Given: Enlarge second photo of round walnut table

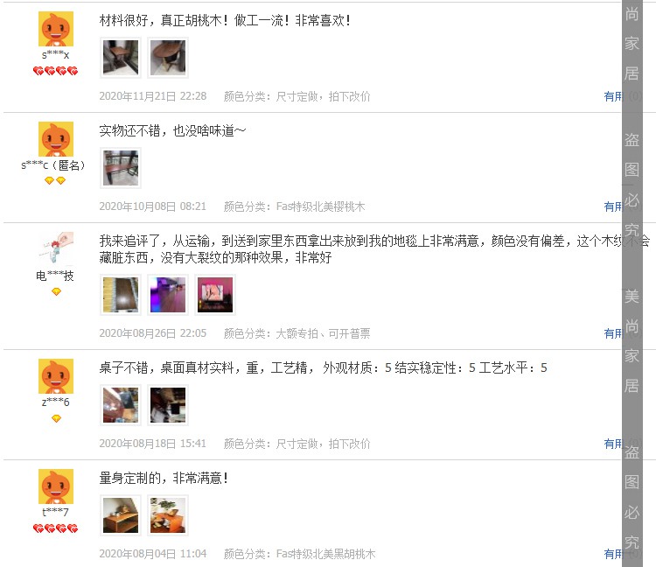Looking at the screenshot, I should [168, 58].
